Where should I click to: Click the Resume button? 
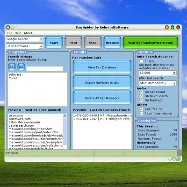pyautogui.click(x=112, y=43)
